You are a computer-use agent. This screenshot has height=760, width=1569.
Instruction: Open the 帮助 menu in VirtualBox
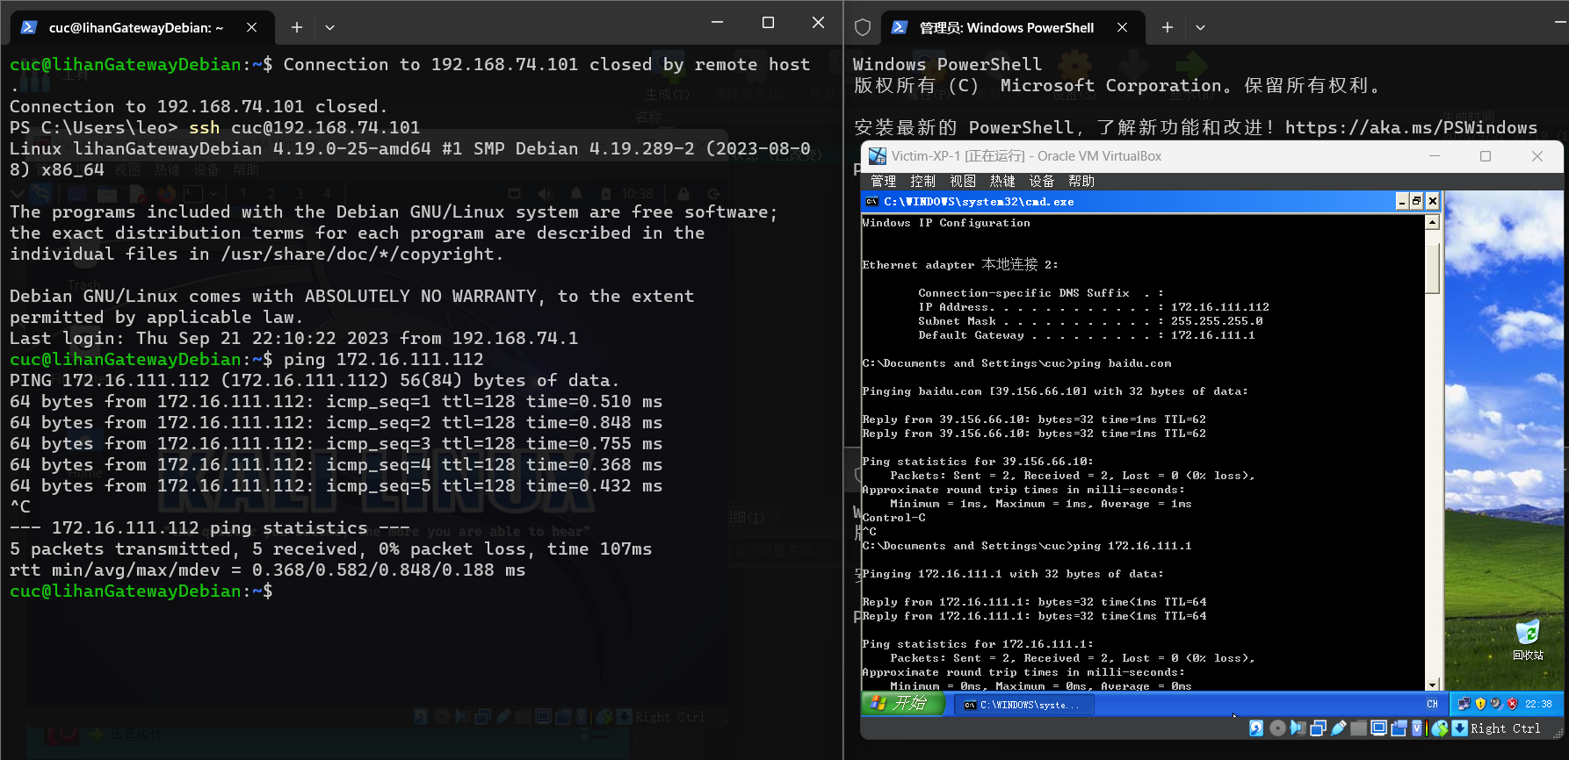pyautogui.click(x=1081, y=181)
